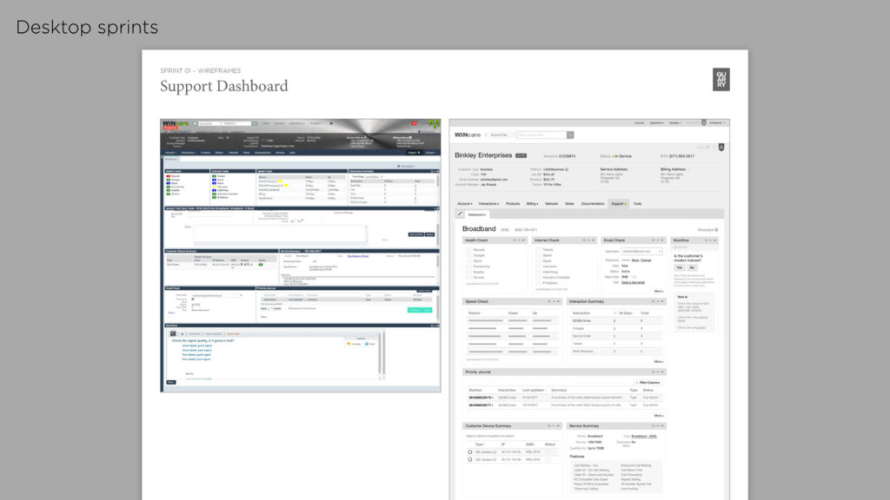Click the Quarry logo badge in the page corner
The height and width of the screenshot is (500, 890).
click(721, 79)
